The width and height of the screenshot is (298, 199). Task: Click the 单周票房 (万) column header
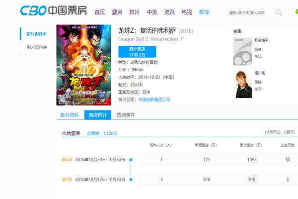[x=206, y=145]
